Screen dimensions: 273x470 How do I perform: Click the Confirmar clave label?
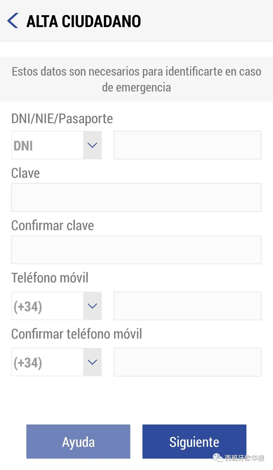53,226
